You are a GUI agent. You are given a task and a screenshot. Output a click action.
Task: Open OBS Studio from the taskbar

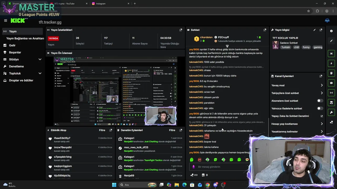223,185
